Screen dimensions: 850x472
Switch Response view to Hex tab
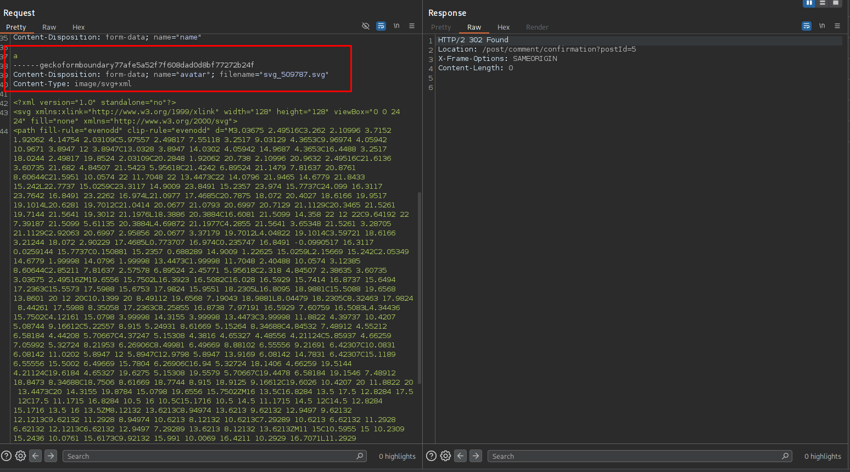pyautogui.click(x=504, y=27)
